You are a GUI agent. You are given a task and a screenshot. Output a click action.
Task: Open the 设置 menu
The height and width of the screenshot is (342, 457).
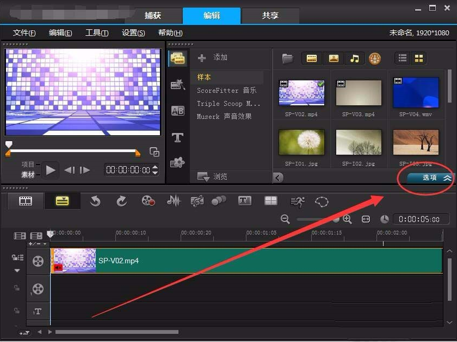click(132, 33)
